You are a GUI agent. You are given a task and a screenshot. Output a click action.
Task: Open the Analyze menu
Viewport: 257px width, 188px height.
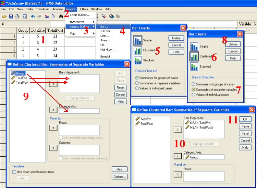[58, 9]
